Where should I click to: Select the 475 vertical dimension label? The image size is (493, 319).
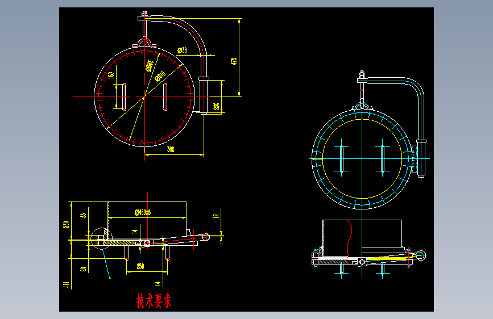coord(234,61)
